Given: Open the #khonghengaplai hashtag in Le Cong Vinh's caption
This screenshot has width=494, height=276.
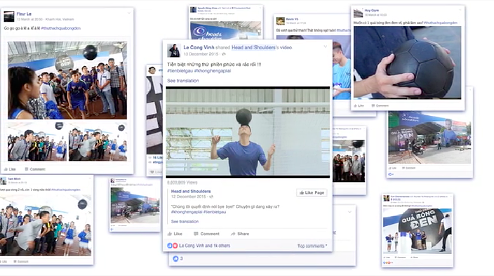Looking at the screenshot, I should (213, 71).
